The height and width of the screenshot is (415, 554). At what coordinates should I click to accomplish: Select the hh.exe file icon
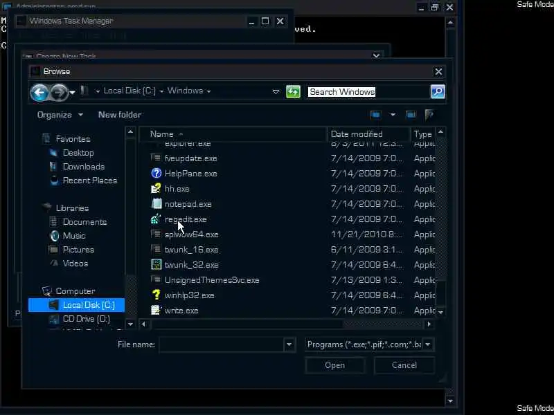[x=157, y=188]
